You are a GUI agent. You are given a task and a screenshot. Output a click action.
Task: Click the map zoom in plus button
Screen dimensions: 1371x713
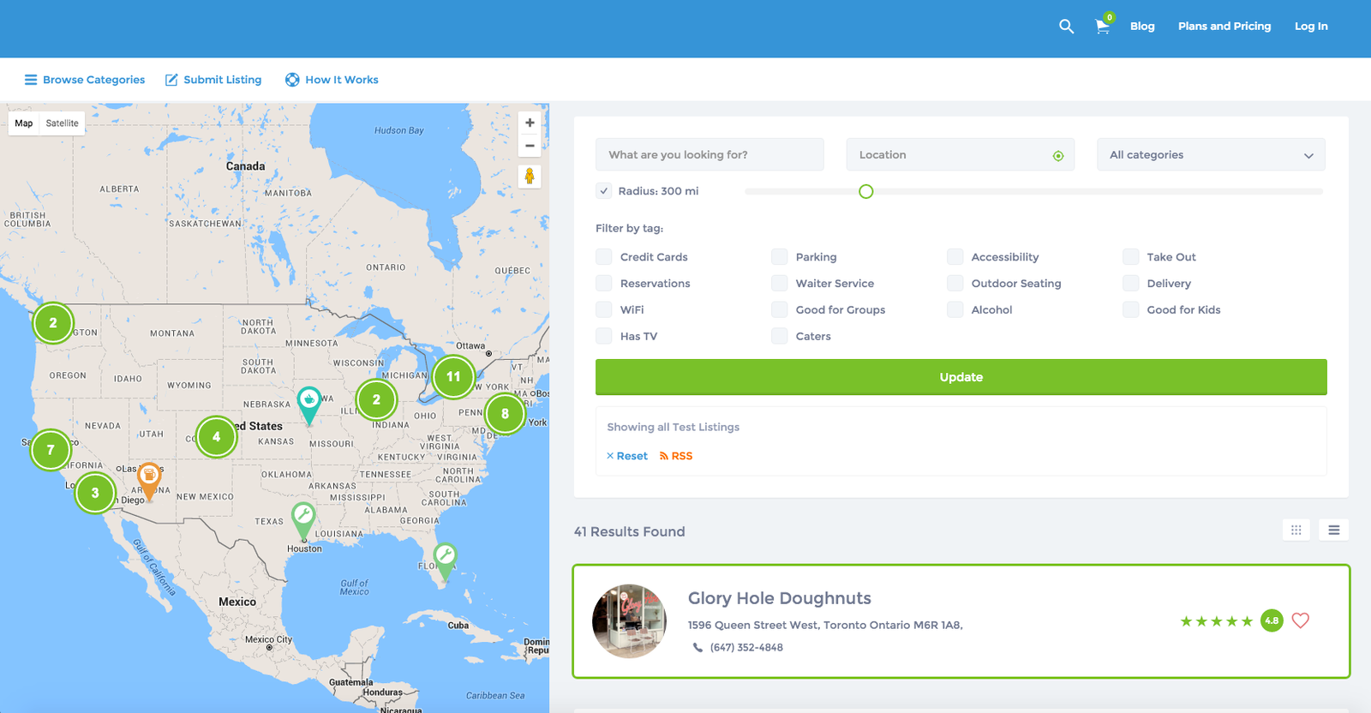[x=530, y=123]
